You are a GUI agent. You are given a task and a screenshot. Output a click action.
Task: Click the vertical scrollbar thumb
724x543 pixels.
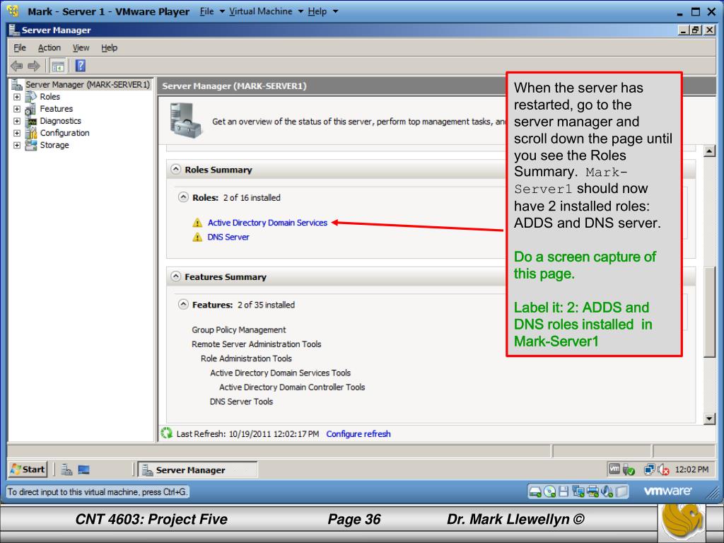click(709, 312)
